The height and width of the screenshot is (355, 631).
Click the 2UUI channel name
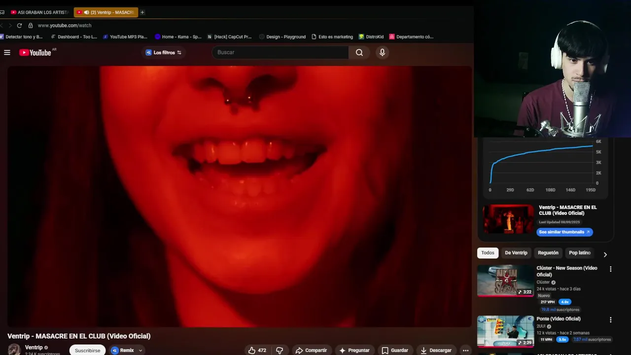541,326
